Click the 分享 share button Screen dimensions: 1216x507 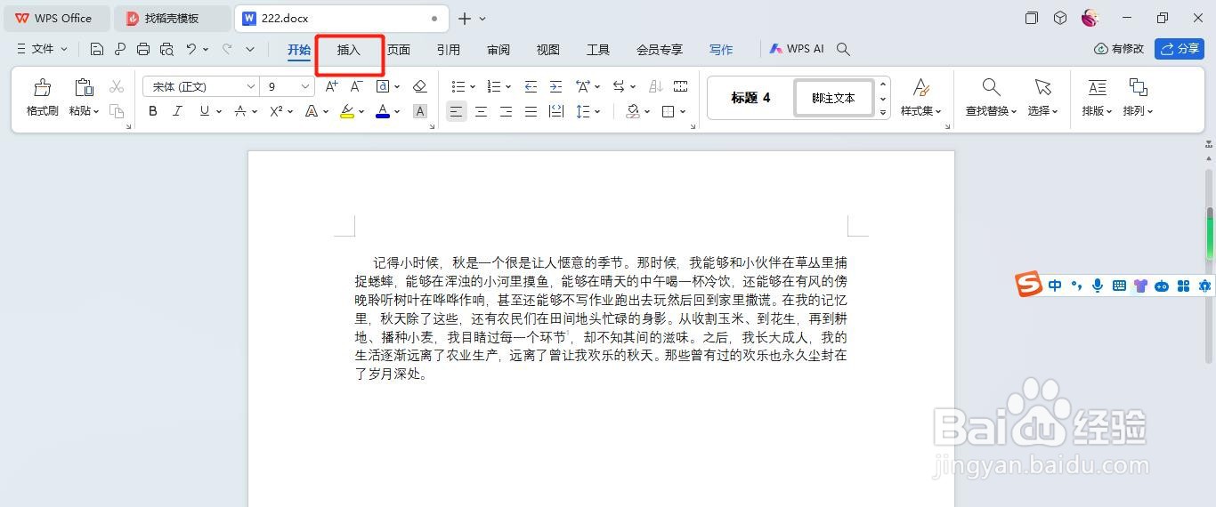click(x=1180, y=49)
